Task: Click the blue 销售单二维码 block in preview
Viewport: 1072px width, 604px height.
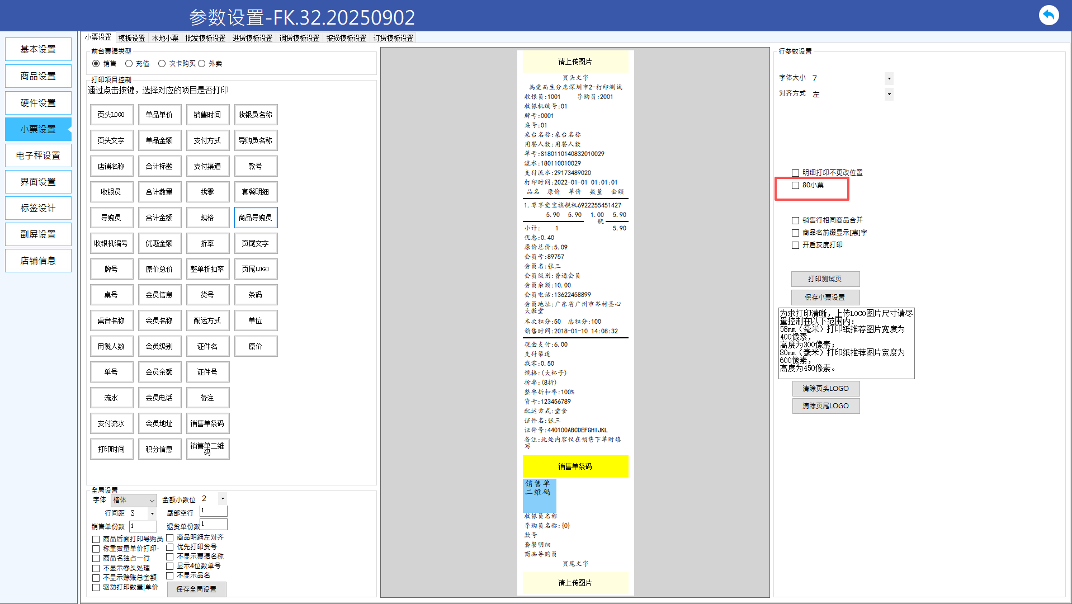Action: point(539,496)
